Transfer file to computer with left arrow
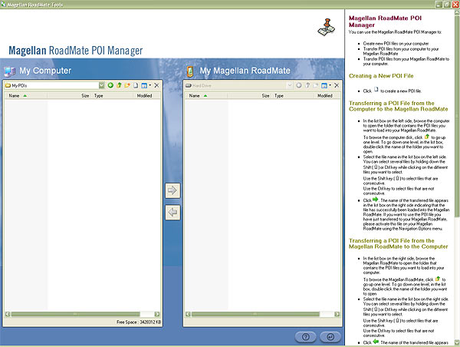The image size is (460, 347). pos(172,212)
